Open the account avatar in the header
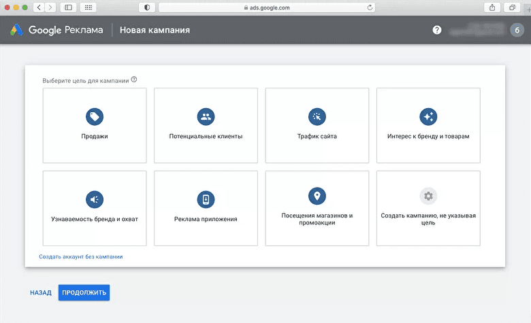The width and height of the screenshot is (531, 323). coord(517,30)
